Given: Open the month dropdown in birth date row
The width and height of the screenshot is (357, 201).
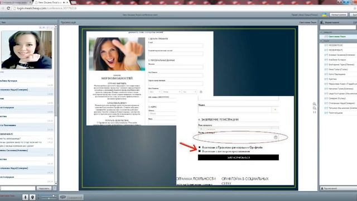Looking at the screenshot, I should [172, 92].
